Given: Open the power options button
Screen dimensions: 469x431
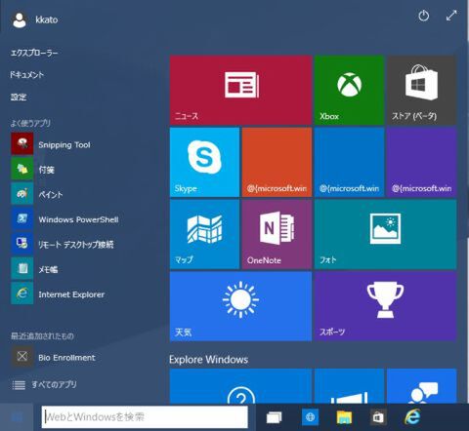Looking at the screenshot, I should click(423, 16).
